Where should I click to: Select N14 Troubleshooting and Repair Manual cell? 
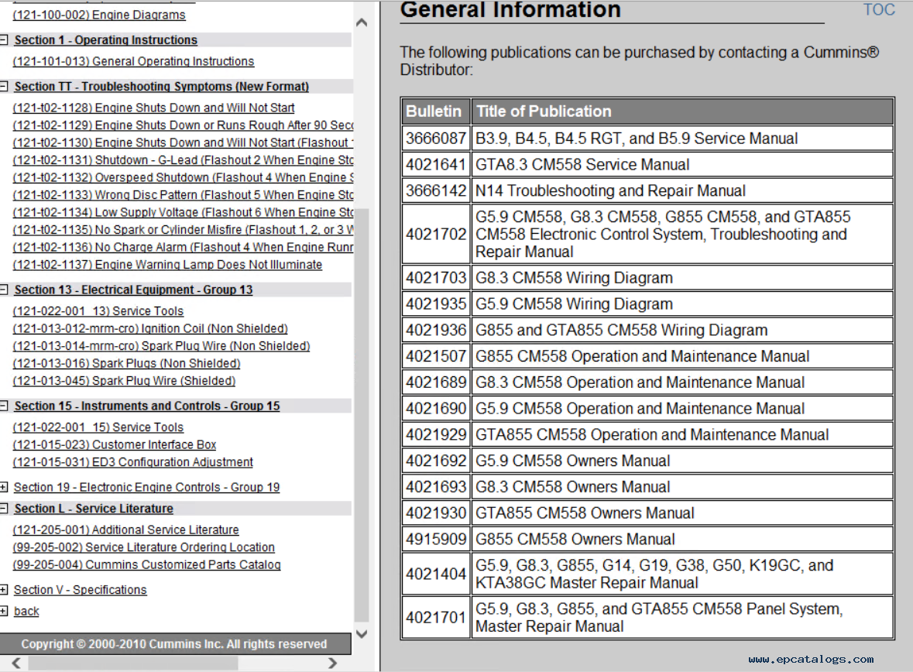(x=682, y=191)
